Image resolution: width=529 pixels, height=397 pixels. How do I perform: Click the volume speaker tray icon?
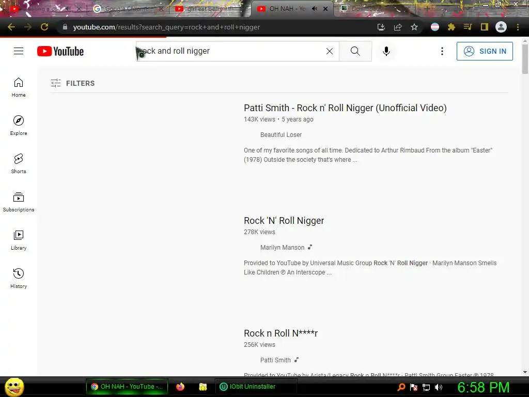pyautogui.click(x=439, y=387)
